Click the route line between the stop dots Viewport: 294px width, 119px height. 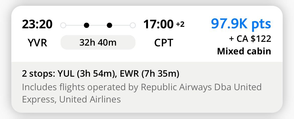98,25
